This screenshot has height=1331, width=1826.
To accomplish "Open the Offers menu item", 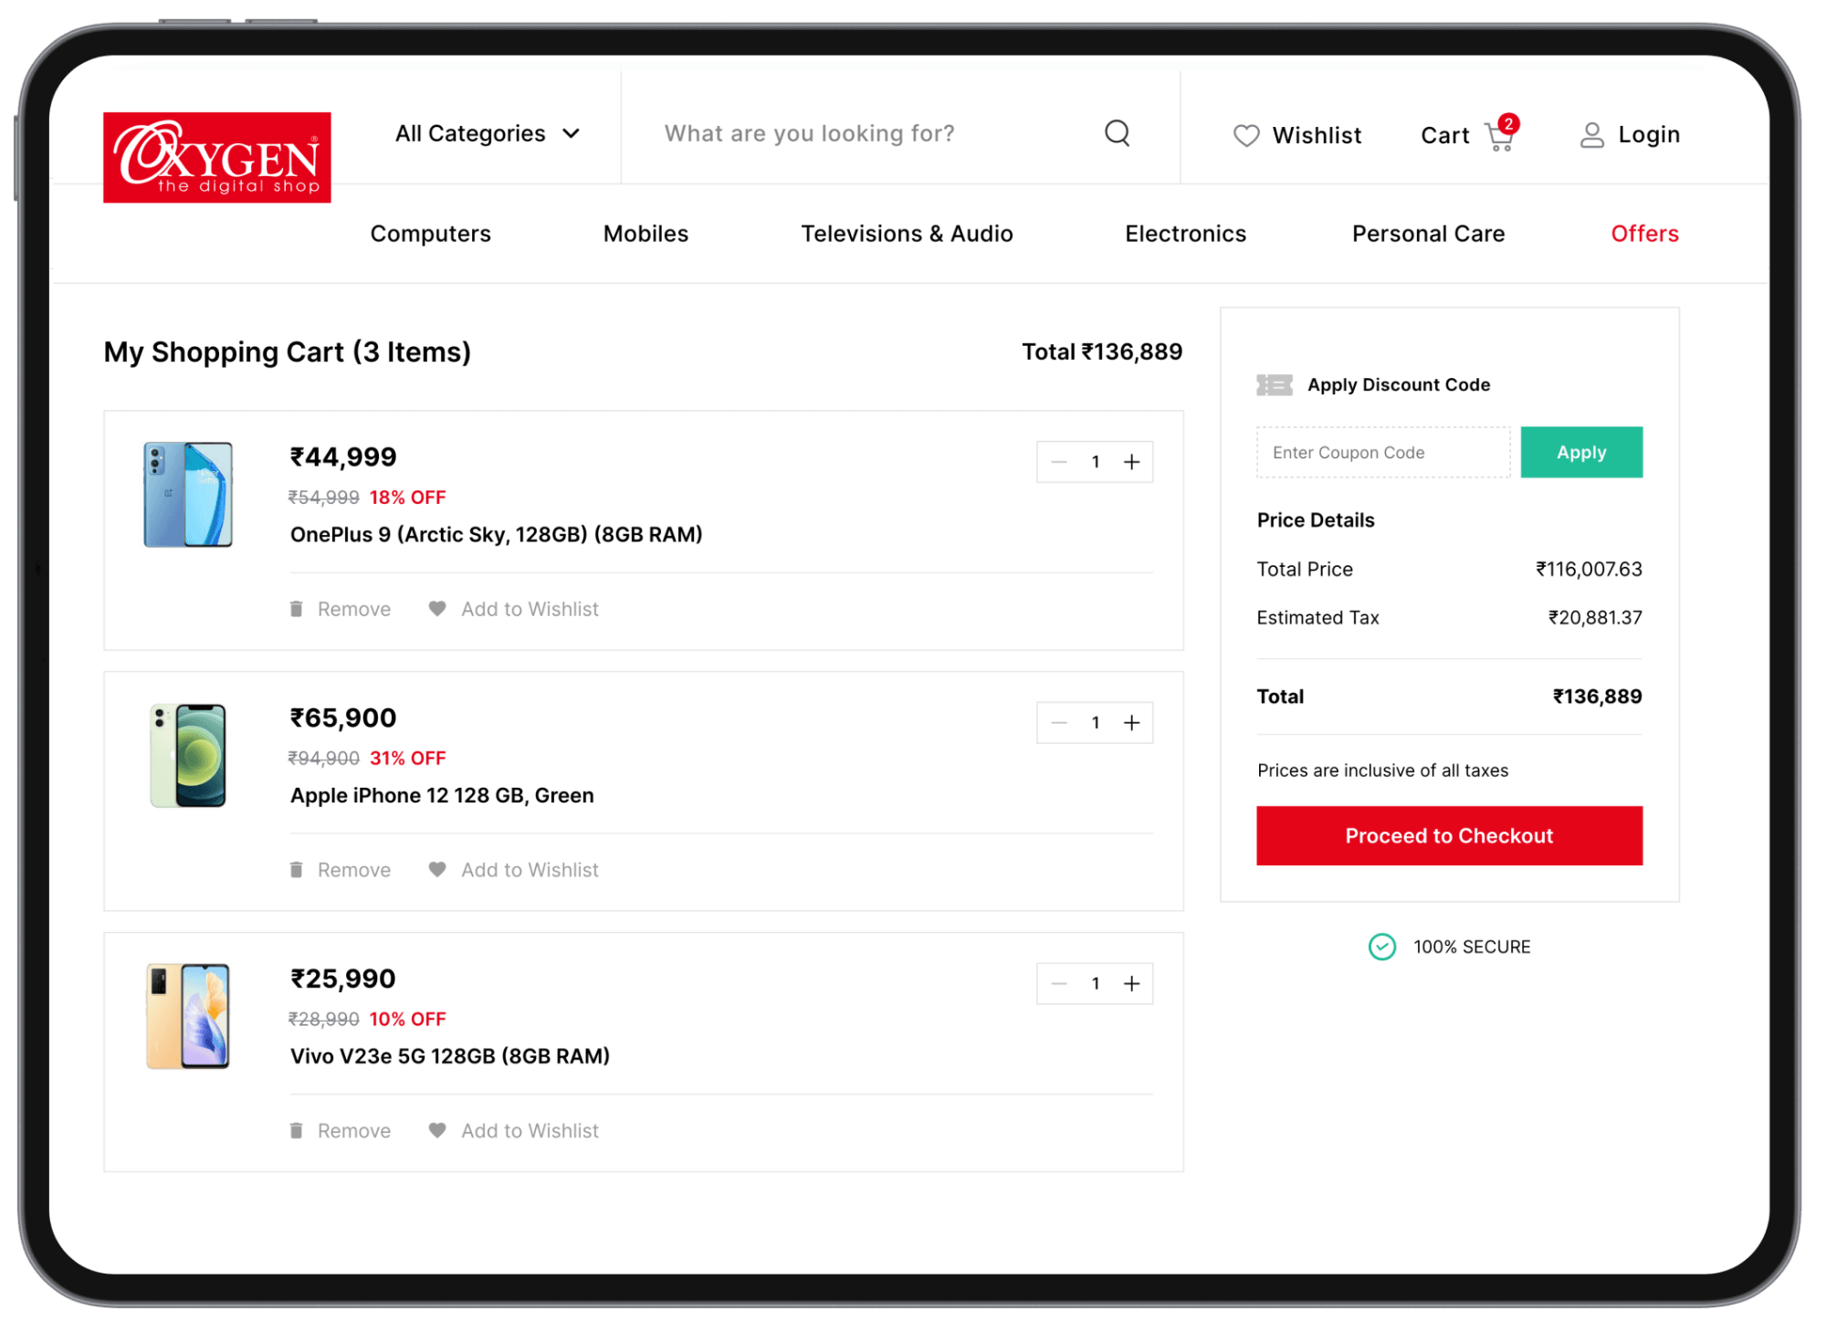I will pyautogui.click(x=1644, y=234).
